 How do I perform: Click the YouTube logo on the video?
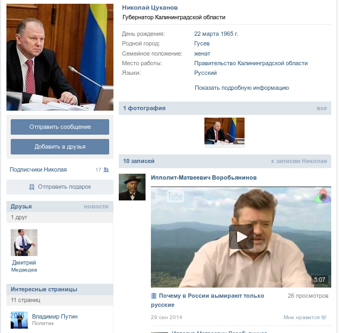pyautogui.click(x=169, y=197)
